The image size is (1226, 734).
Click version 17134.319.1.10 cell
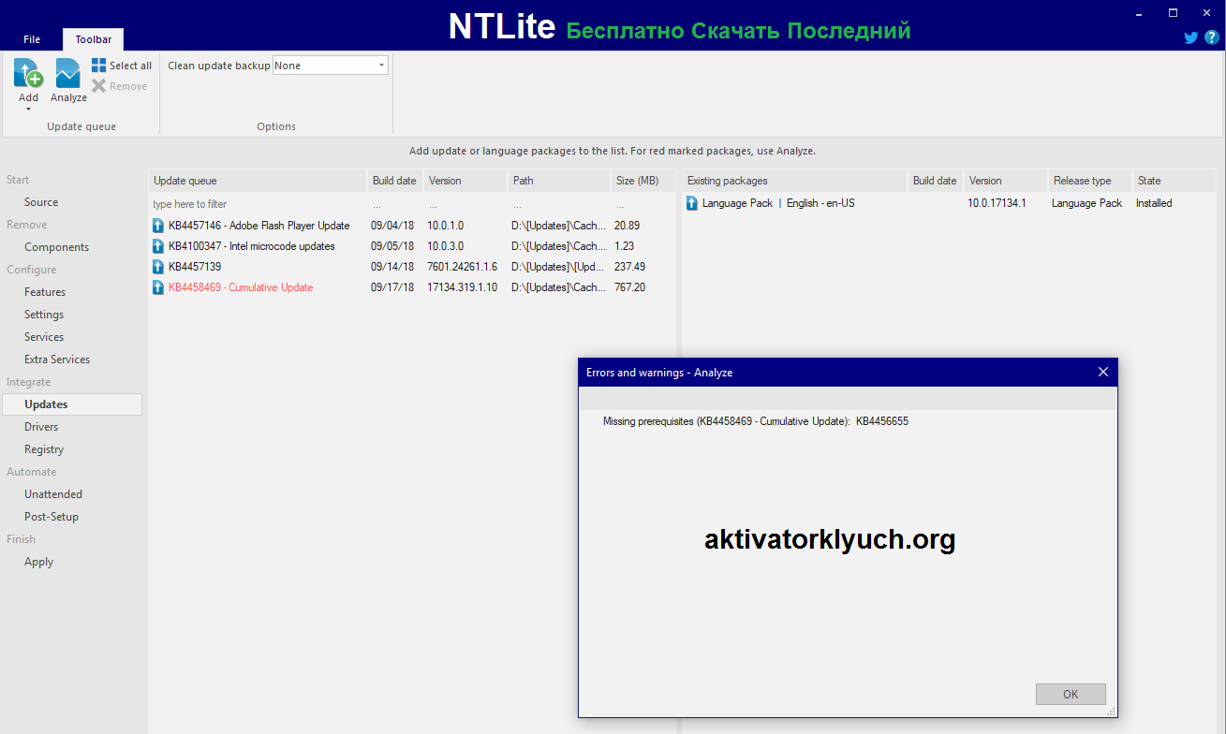coord(463,287)
